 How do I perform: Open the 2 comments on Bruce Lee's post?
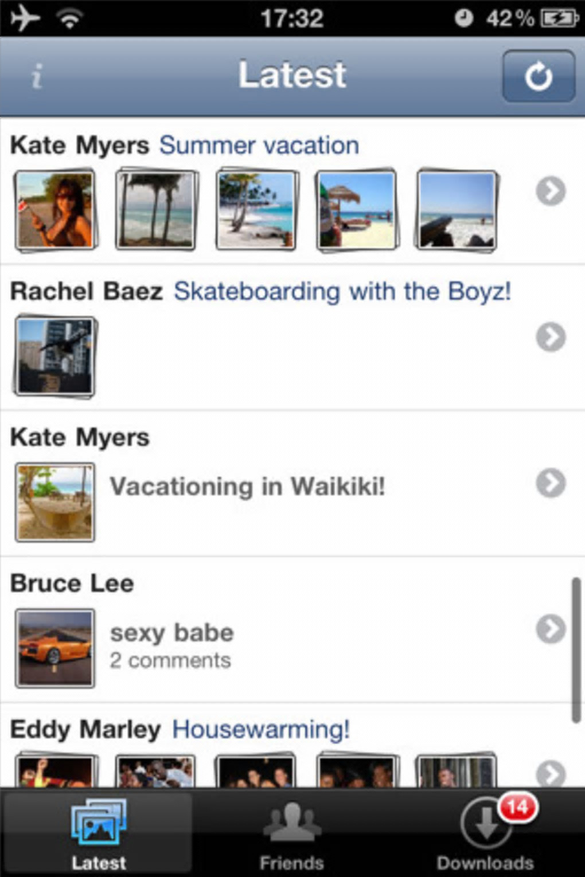[x=170, y=661]
